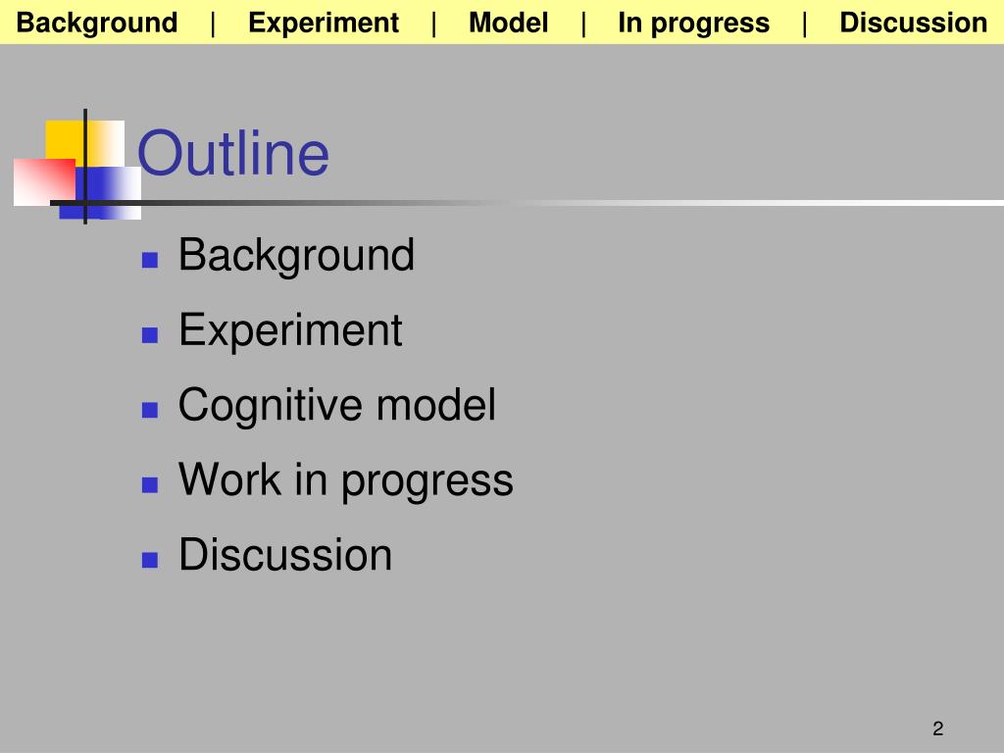Switch to the Experiment navigation tab
This screenshot has height=753, width=1004.
(x=324, y=24)
